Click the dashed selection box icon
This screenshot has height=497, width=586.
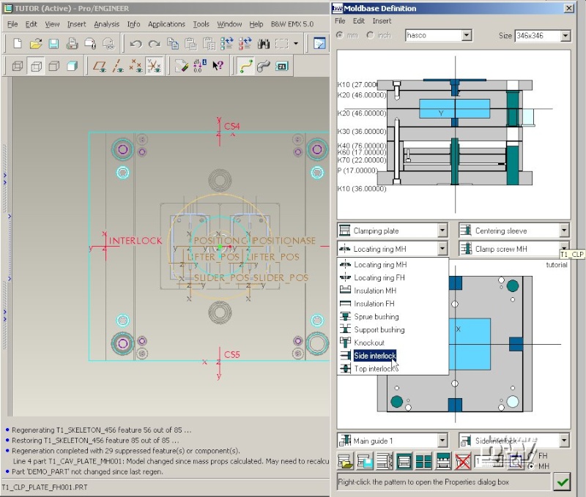tap(282, 44)
